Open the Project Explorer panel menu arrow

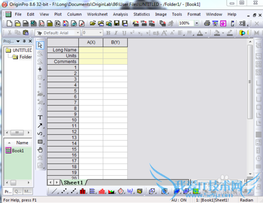[18, 42]
